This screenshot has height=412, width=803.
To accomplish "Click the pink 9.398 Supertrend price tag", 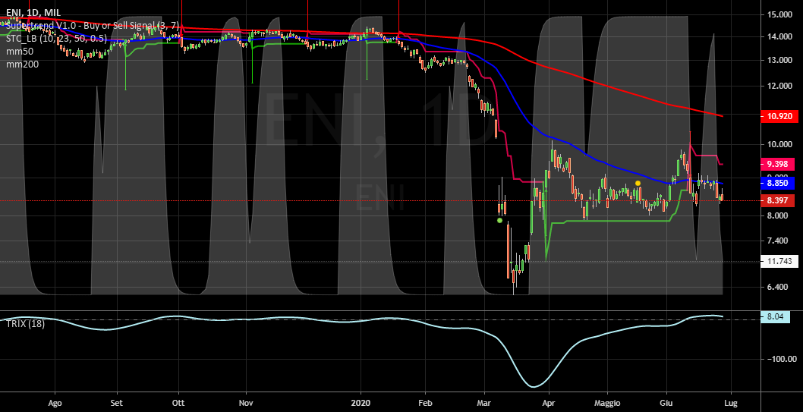I will pyautogui.click(x=778, y=165).
